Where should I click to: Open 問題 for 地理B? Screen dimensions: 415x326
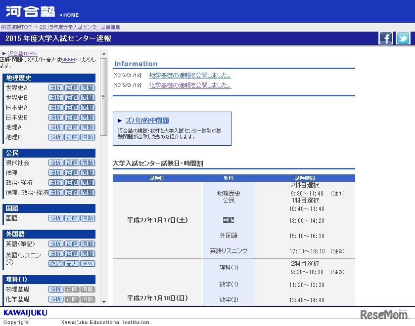click(88, 137)
